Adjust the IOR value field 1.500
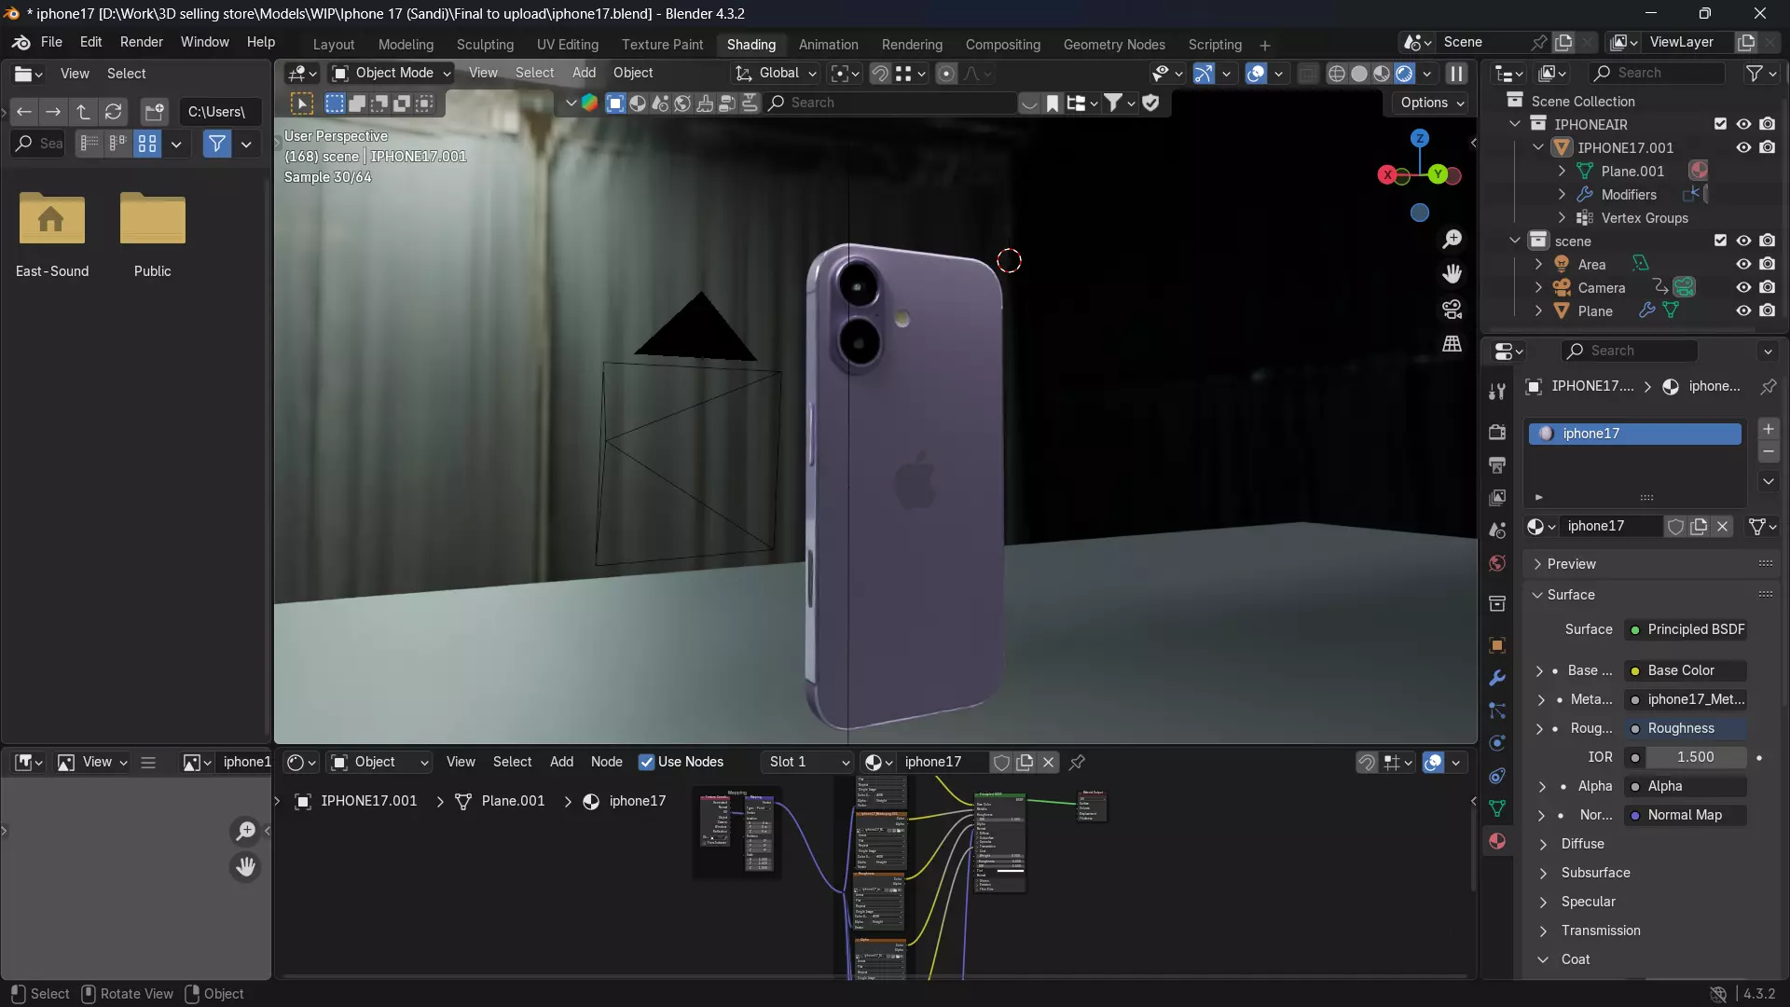The image size is (1790, 1007). [1695, 757]
